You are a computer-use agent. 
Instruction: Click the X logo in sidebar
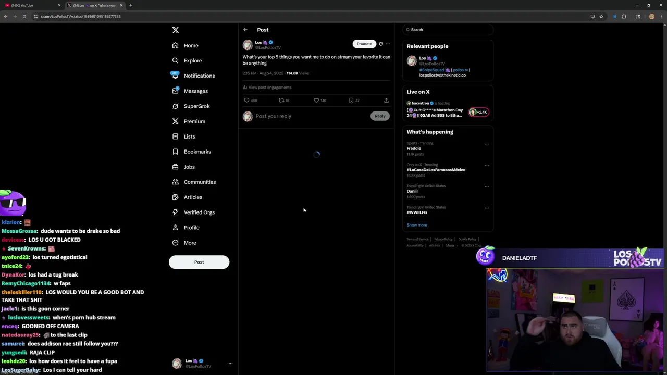pos(176,30)
